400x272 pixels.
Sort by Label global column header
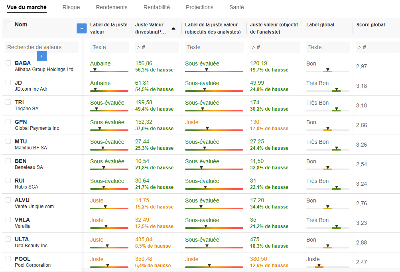320,25
